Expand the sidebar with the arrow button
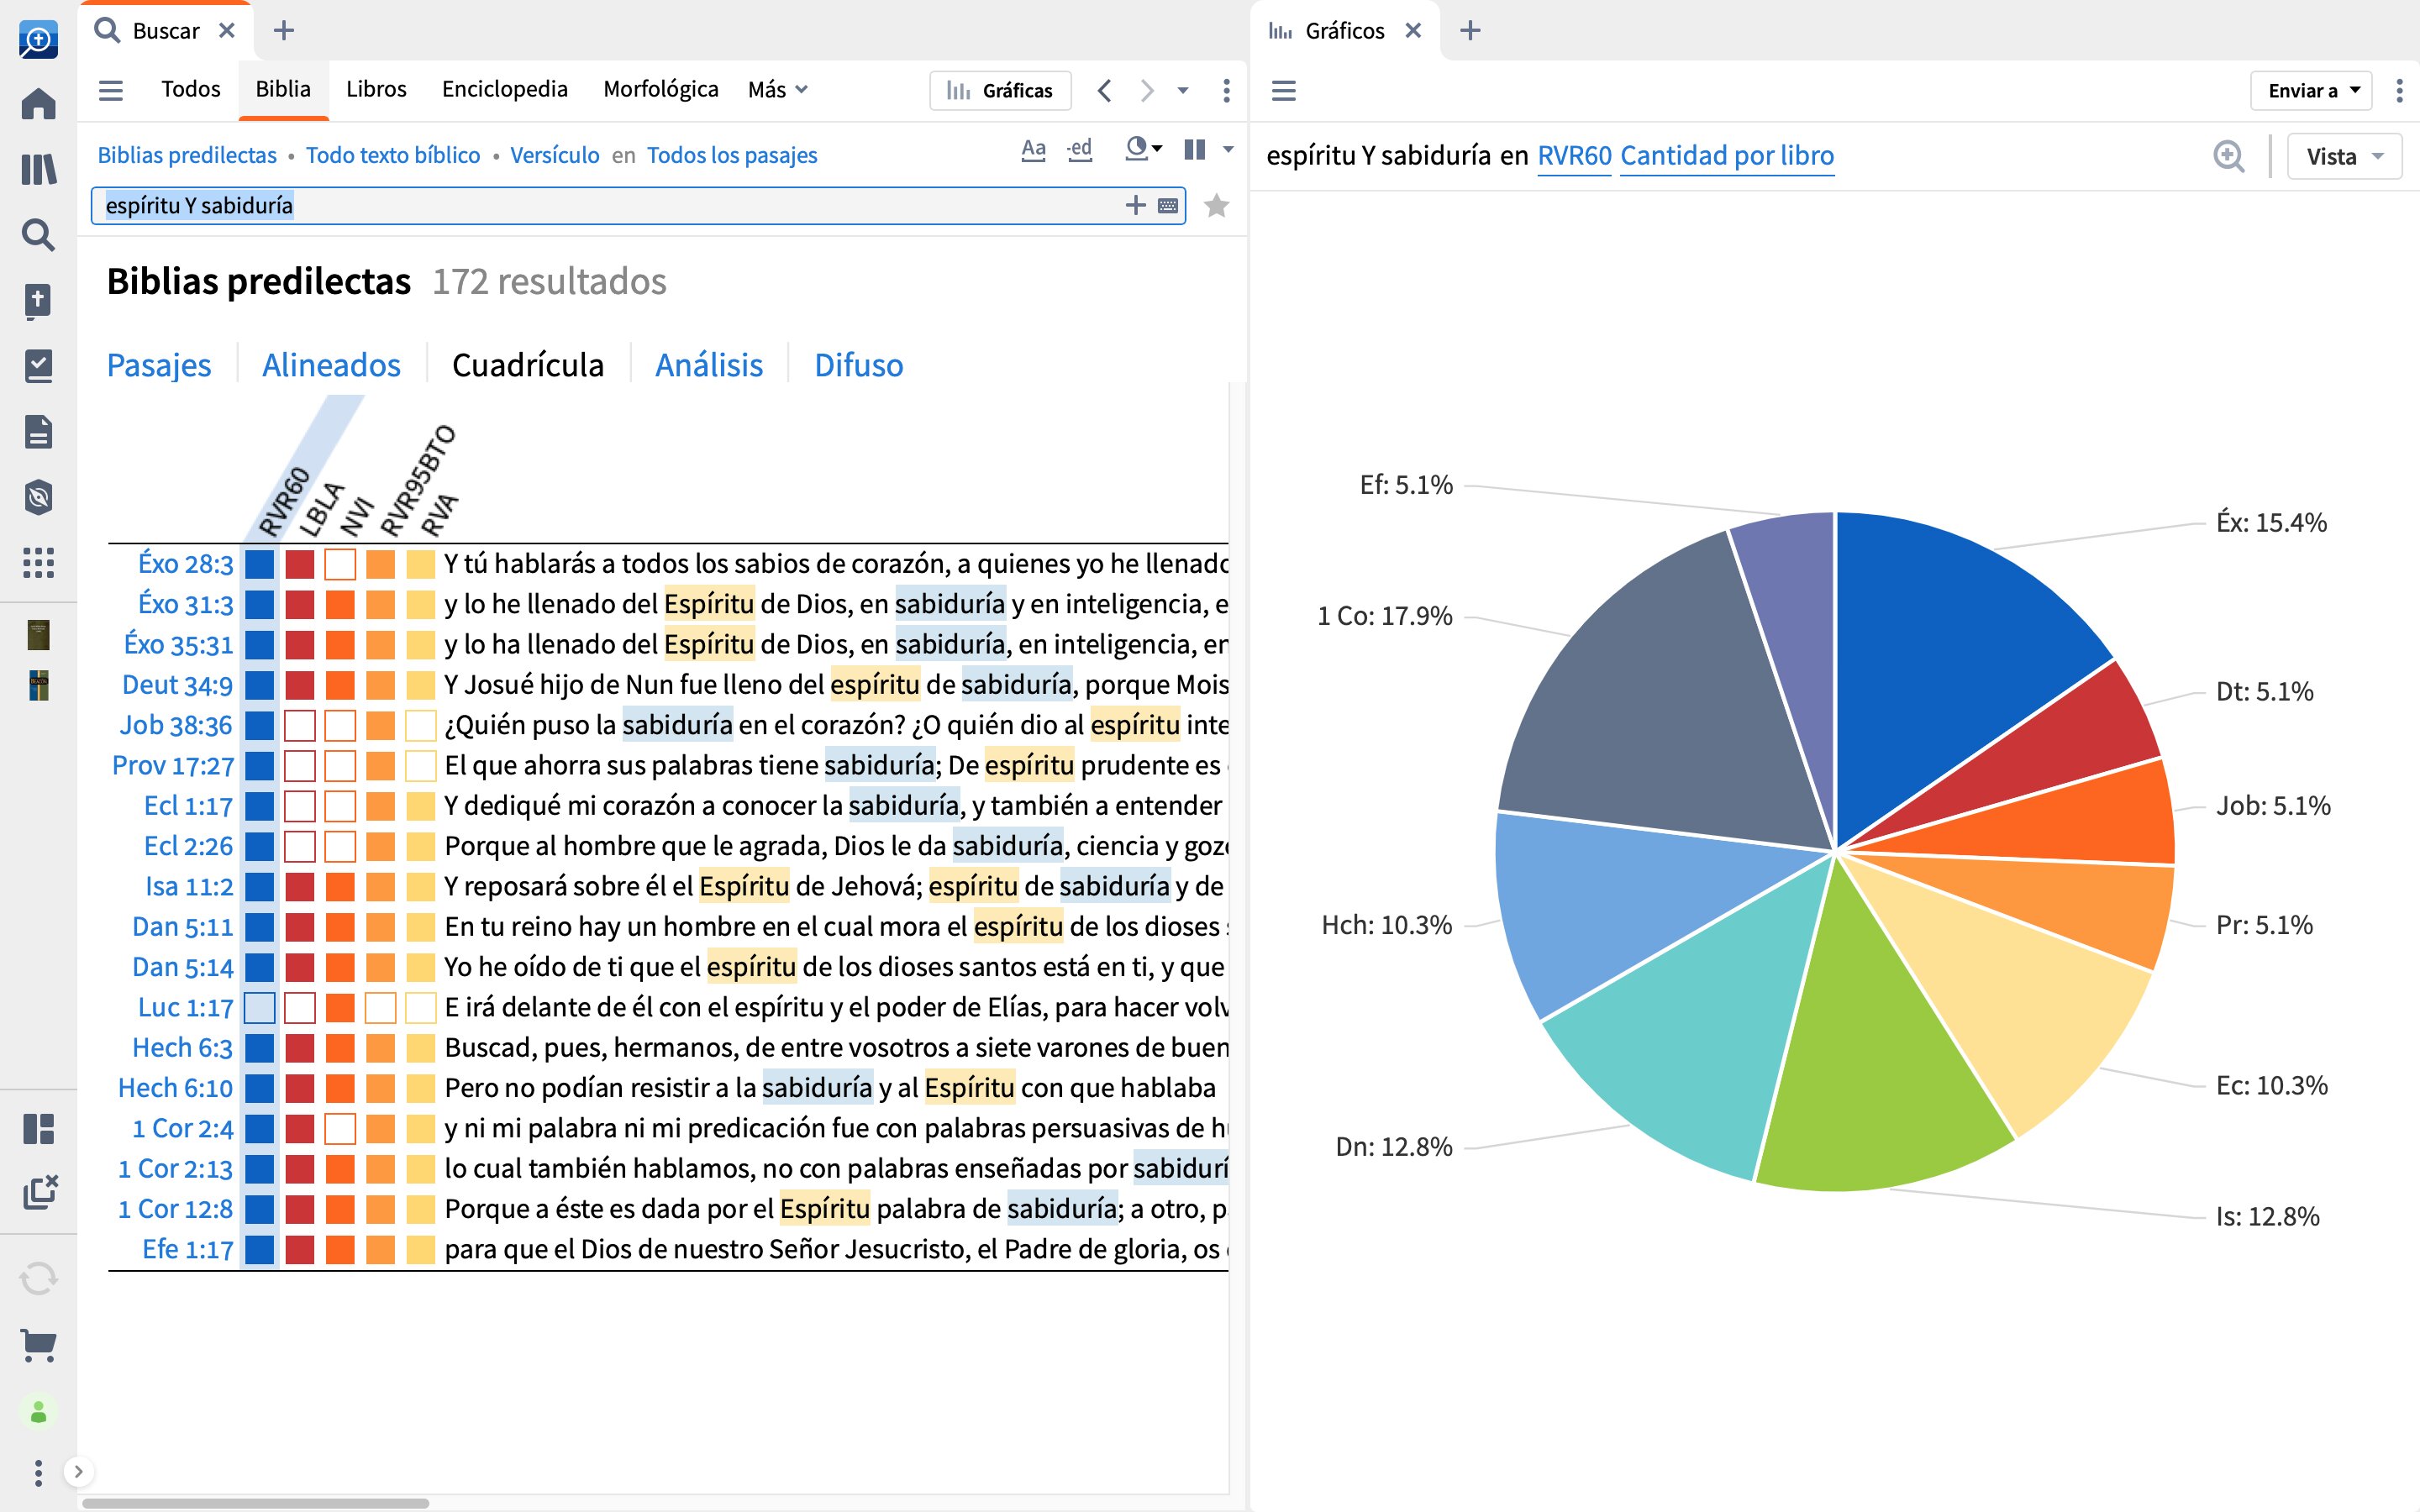This screenshot has height=1512, width=2420. tap(78, 1471)
